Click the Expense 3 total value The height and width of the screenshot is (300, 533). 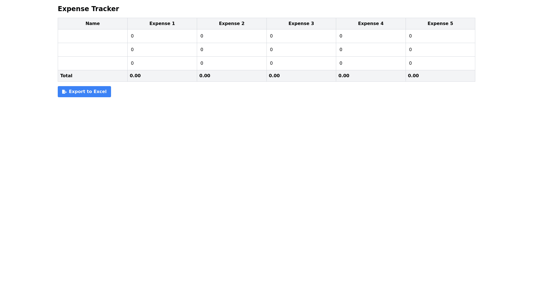274,76
